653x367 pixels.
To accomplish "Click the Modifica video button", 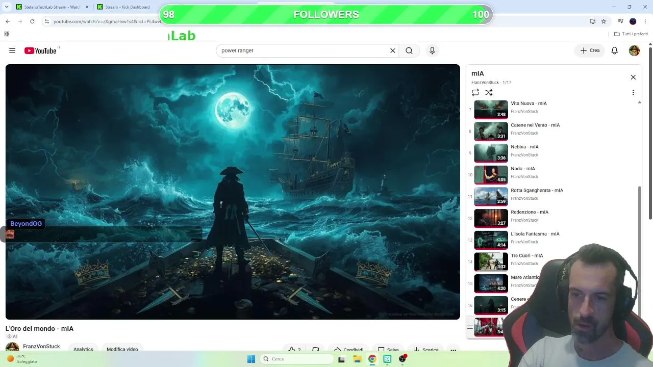I will tap(122, 349).
